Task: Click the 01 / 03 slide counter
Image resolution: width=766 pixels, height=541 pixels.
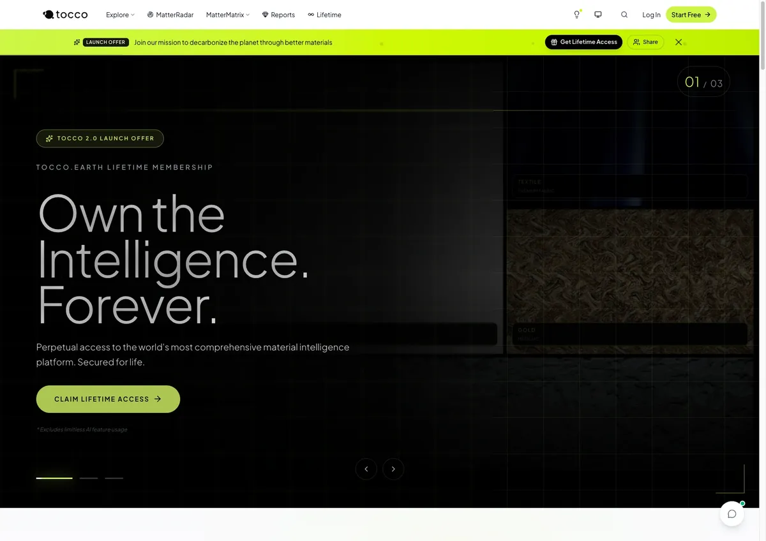Action: (703, 82)
